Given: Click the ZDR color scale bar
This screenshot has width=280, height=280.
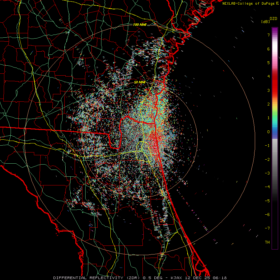Looking at the screenshot, I should click(x=275, y=138).
